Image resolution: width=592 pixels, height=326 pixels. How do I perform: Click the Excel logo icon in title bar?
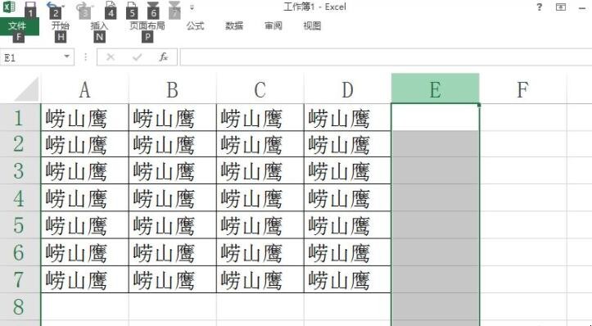click(x=9, y=7)
